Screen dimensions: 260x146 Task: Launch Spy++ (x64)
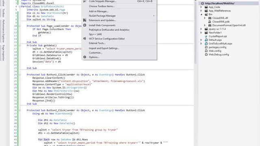pyautogui.click(x=95, y=34)
